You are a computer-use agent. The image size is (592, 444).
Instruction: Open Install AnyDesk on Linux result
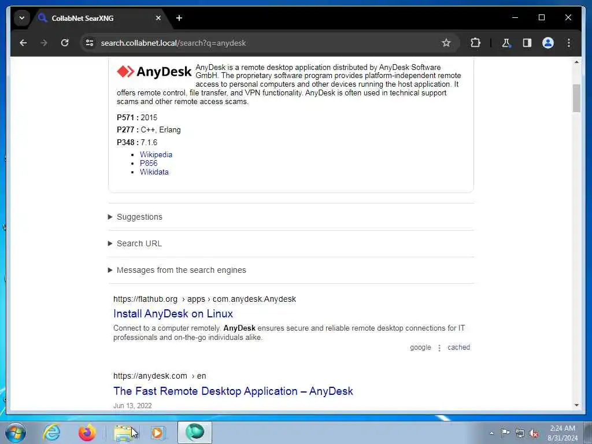pos(173,314)
